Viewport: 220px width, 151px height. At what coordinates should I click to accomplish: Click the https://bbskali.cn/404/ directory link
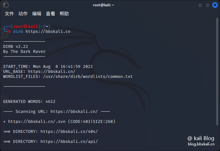(69, 131)
